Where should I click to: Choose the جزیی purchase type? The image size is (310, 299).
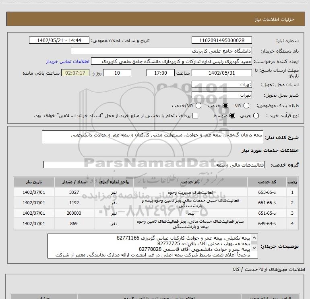tap(256, 116)
